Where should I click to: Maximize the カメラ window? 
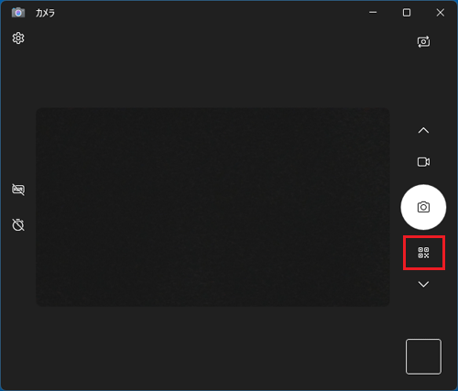tap(407, 13)
